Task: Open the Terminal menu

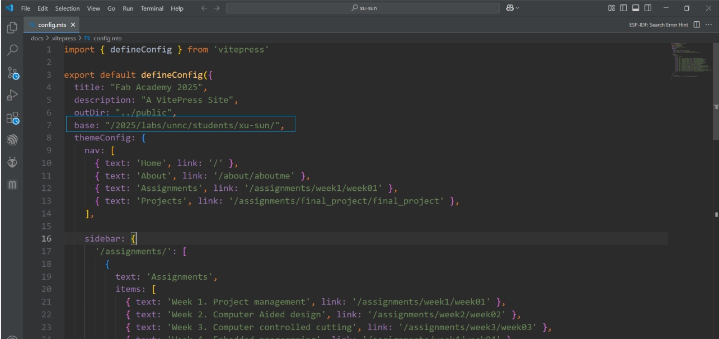Action: [153, 8]
